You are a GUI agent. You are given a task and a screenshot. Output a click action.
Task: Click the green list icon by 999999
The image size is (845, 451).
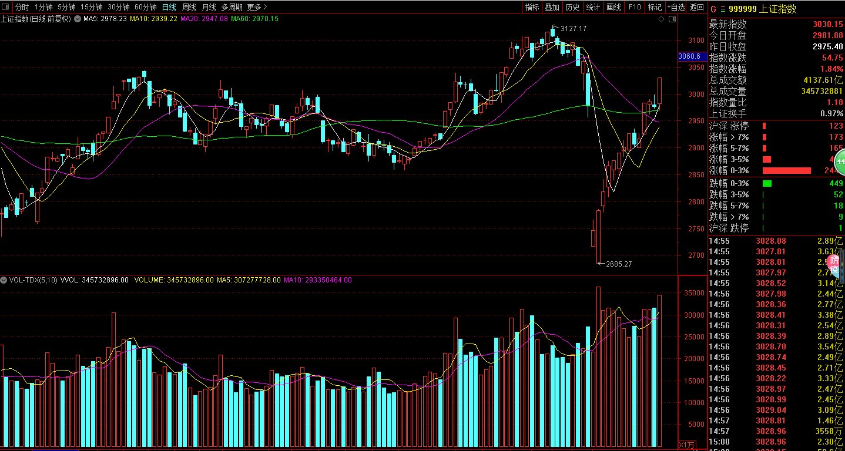(x=722, y=9)
